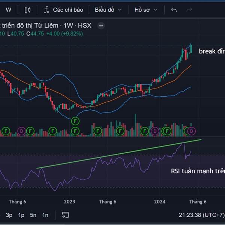Click the close value C44.75
Viewport: 225px width, 225px height.
35,34
